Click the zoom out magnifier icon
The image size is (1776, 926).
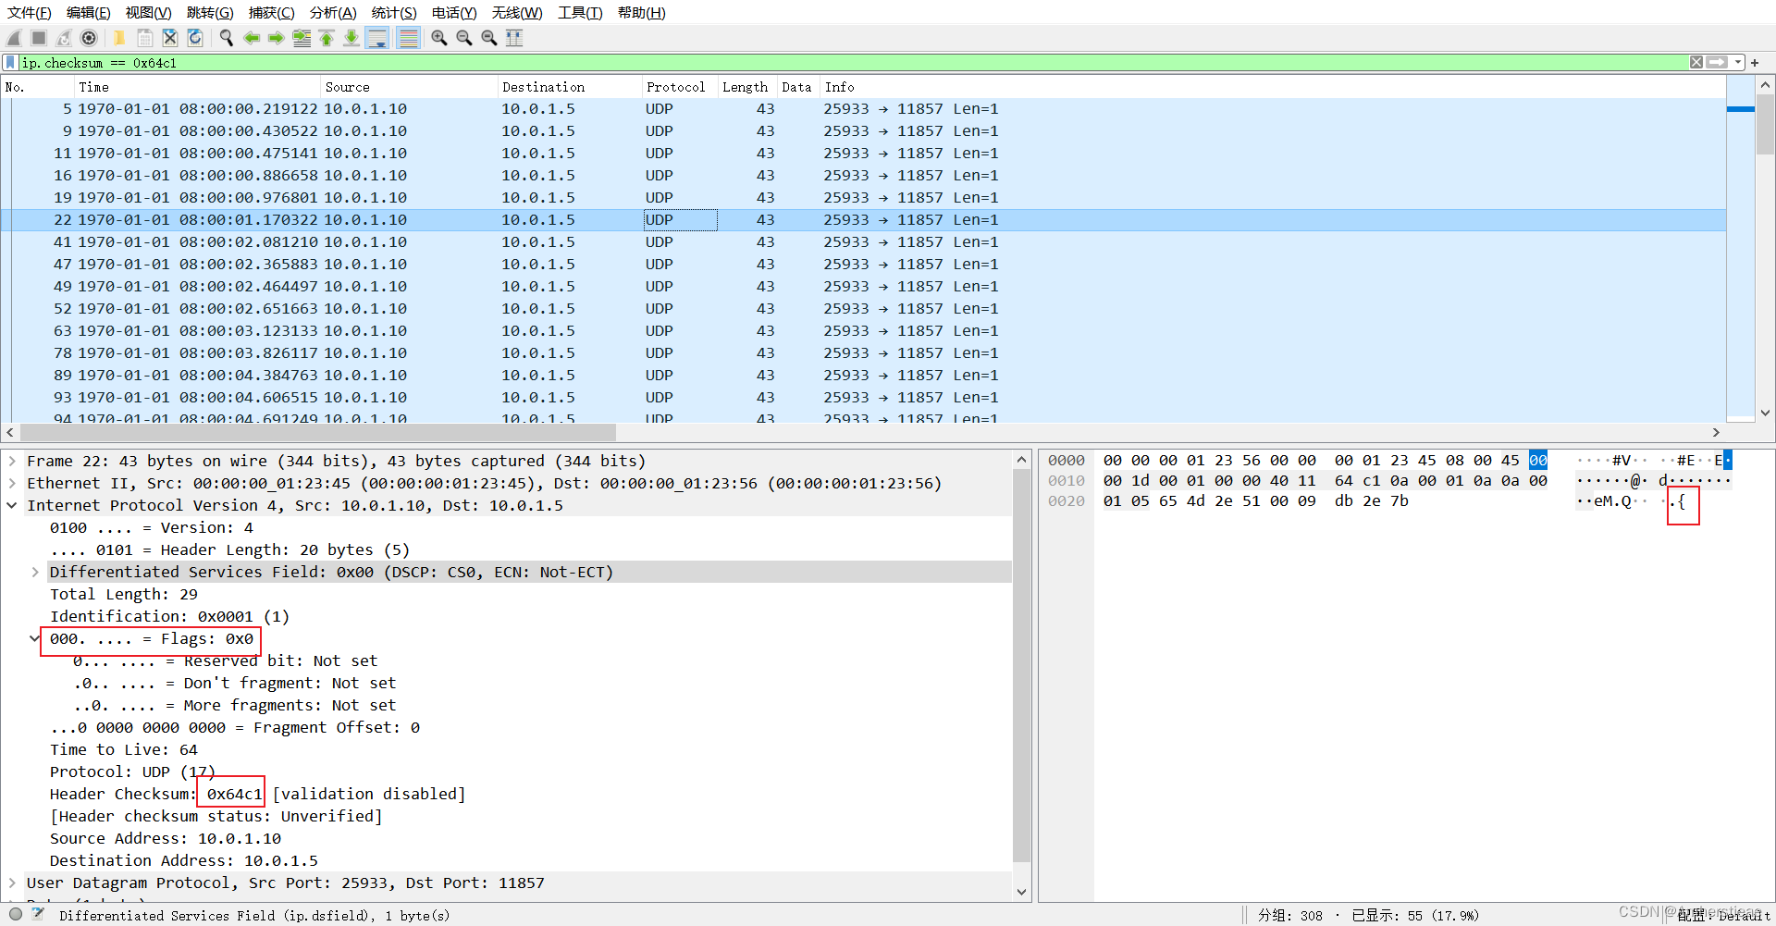[x=464, y=38]
